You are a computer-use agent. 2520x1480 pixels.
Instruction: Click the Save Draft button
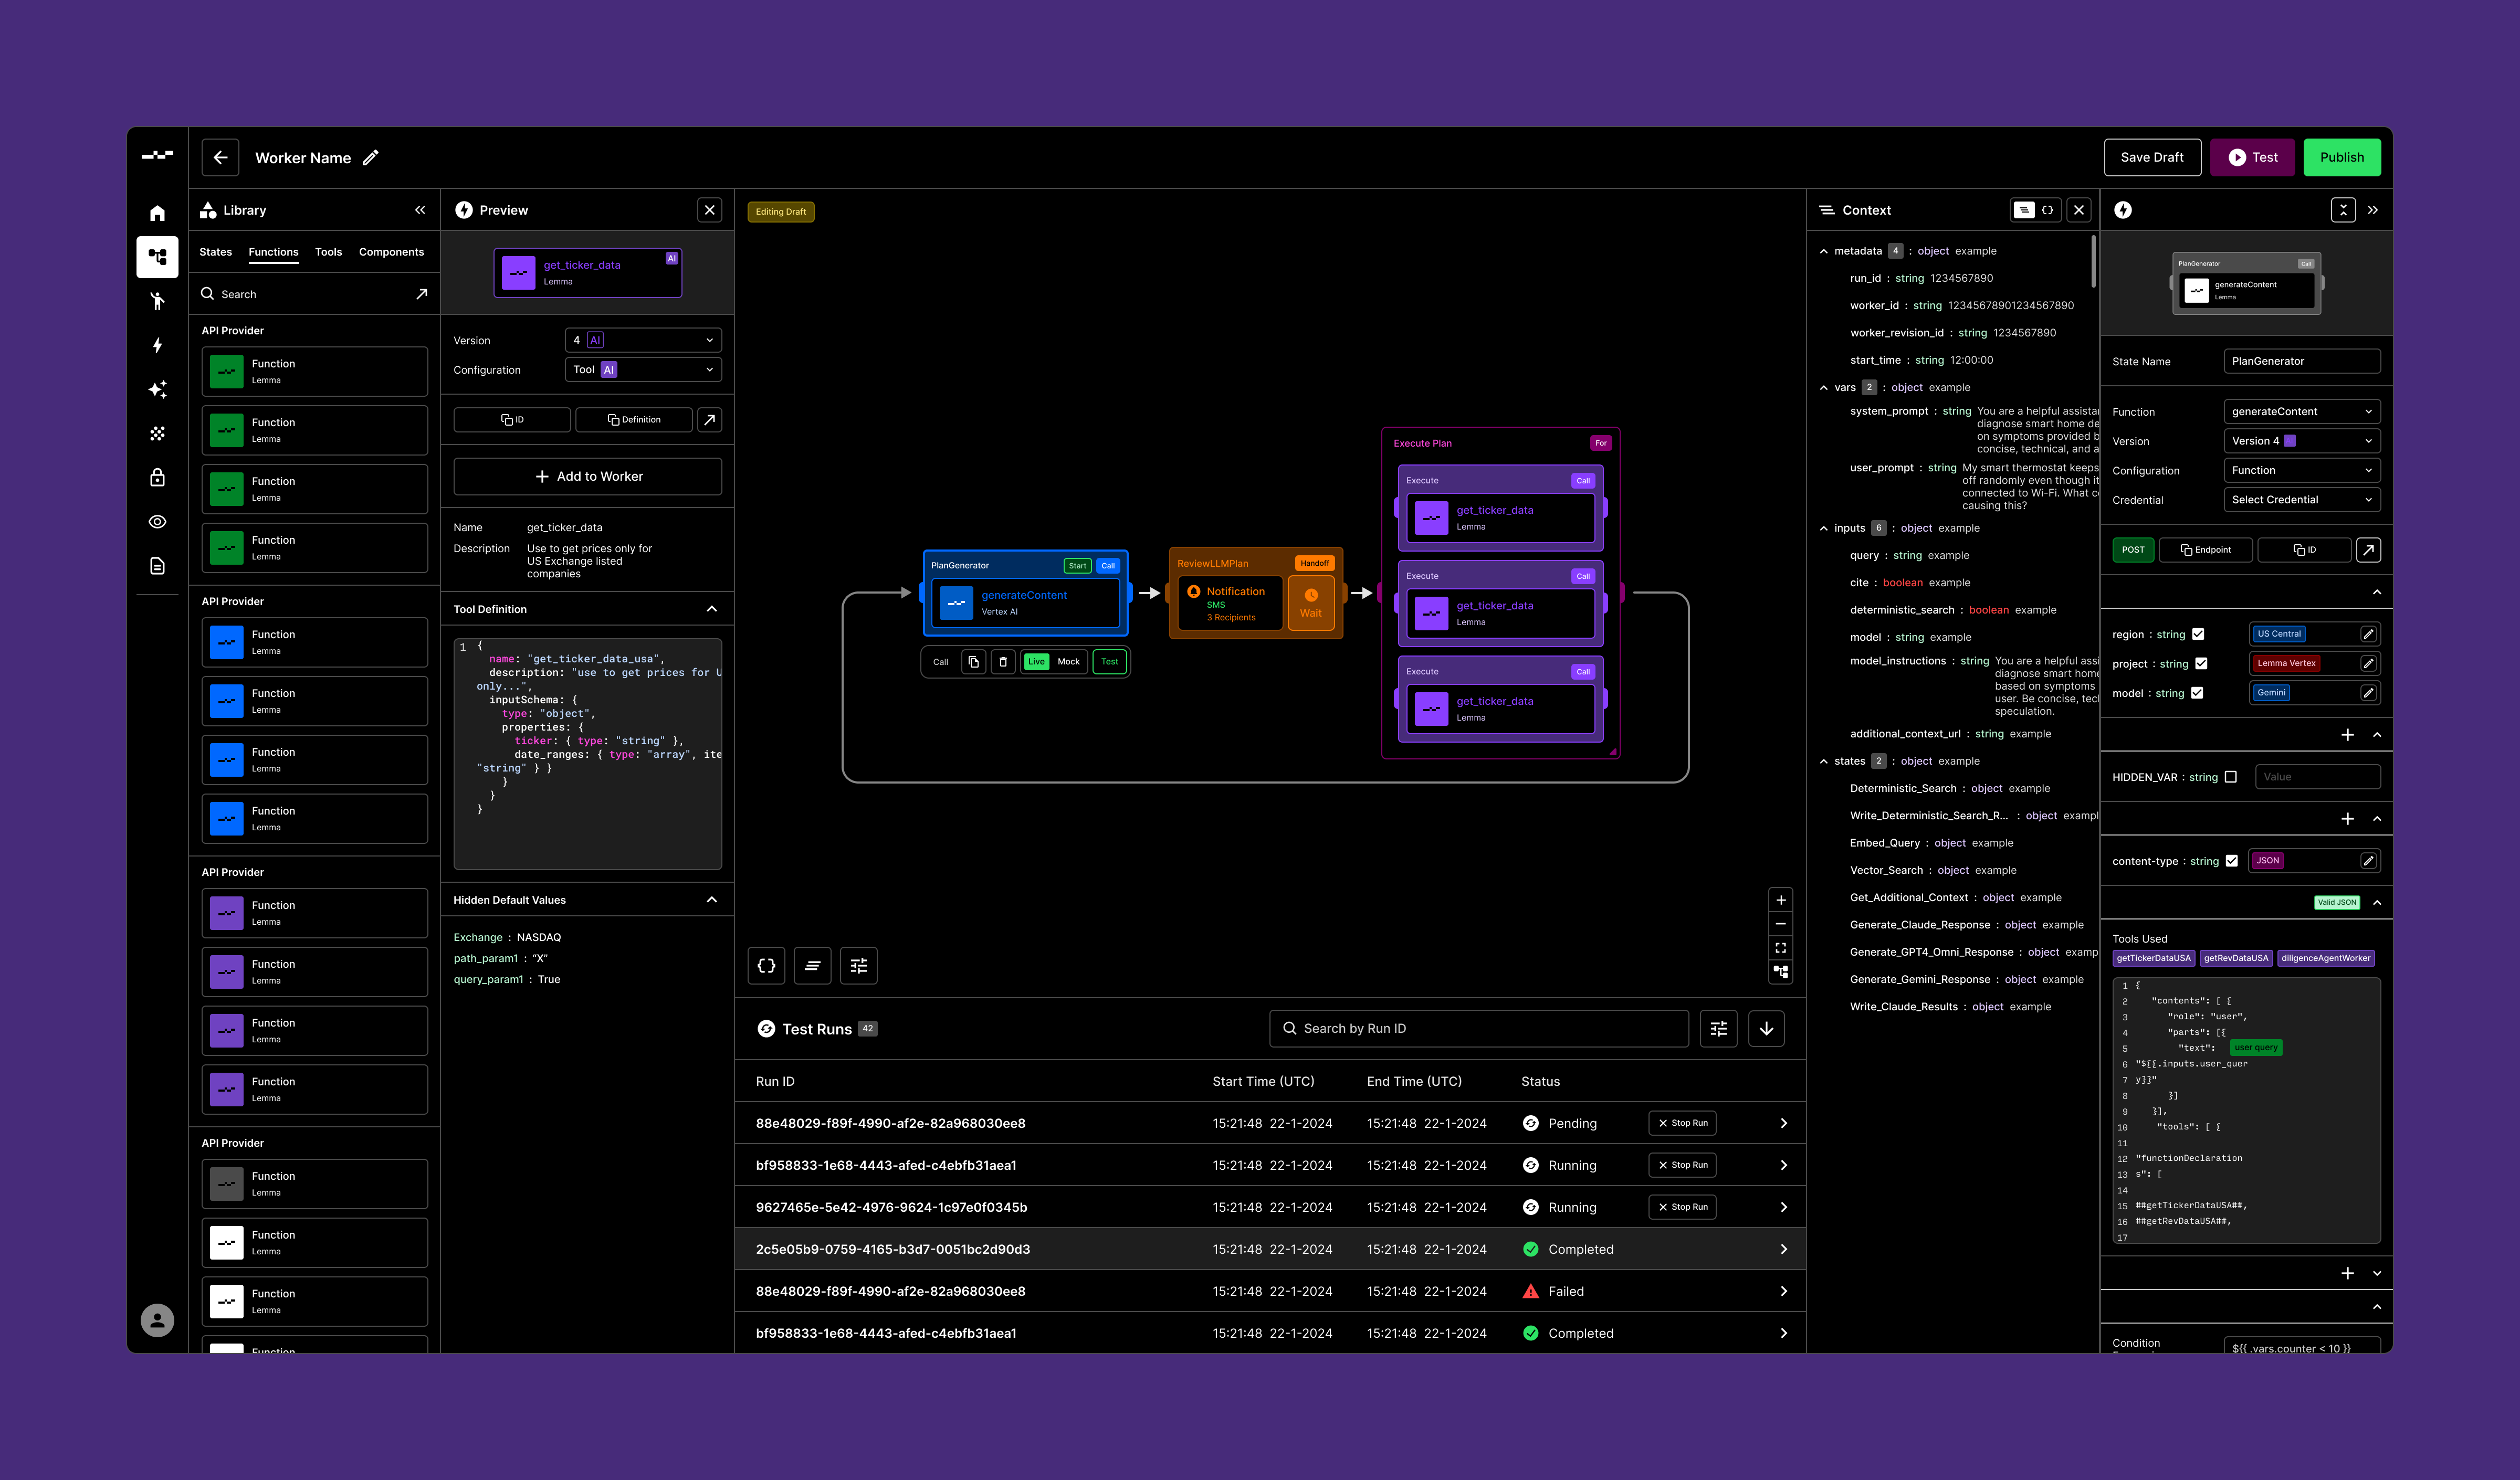[x=2152, y=157]
